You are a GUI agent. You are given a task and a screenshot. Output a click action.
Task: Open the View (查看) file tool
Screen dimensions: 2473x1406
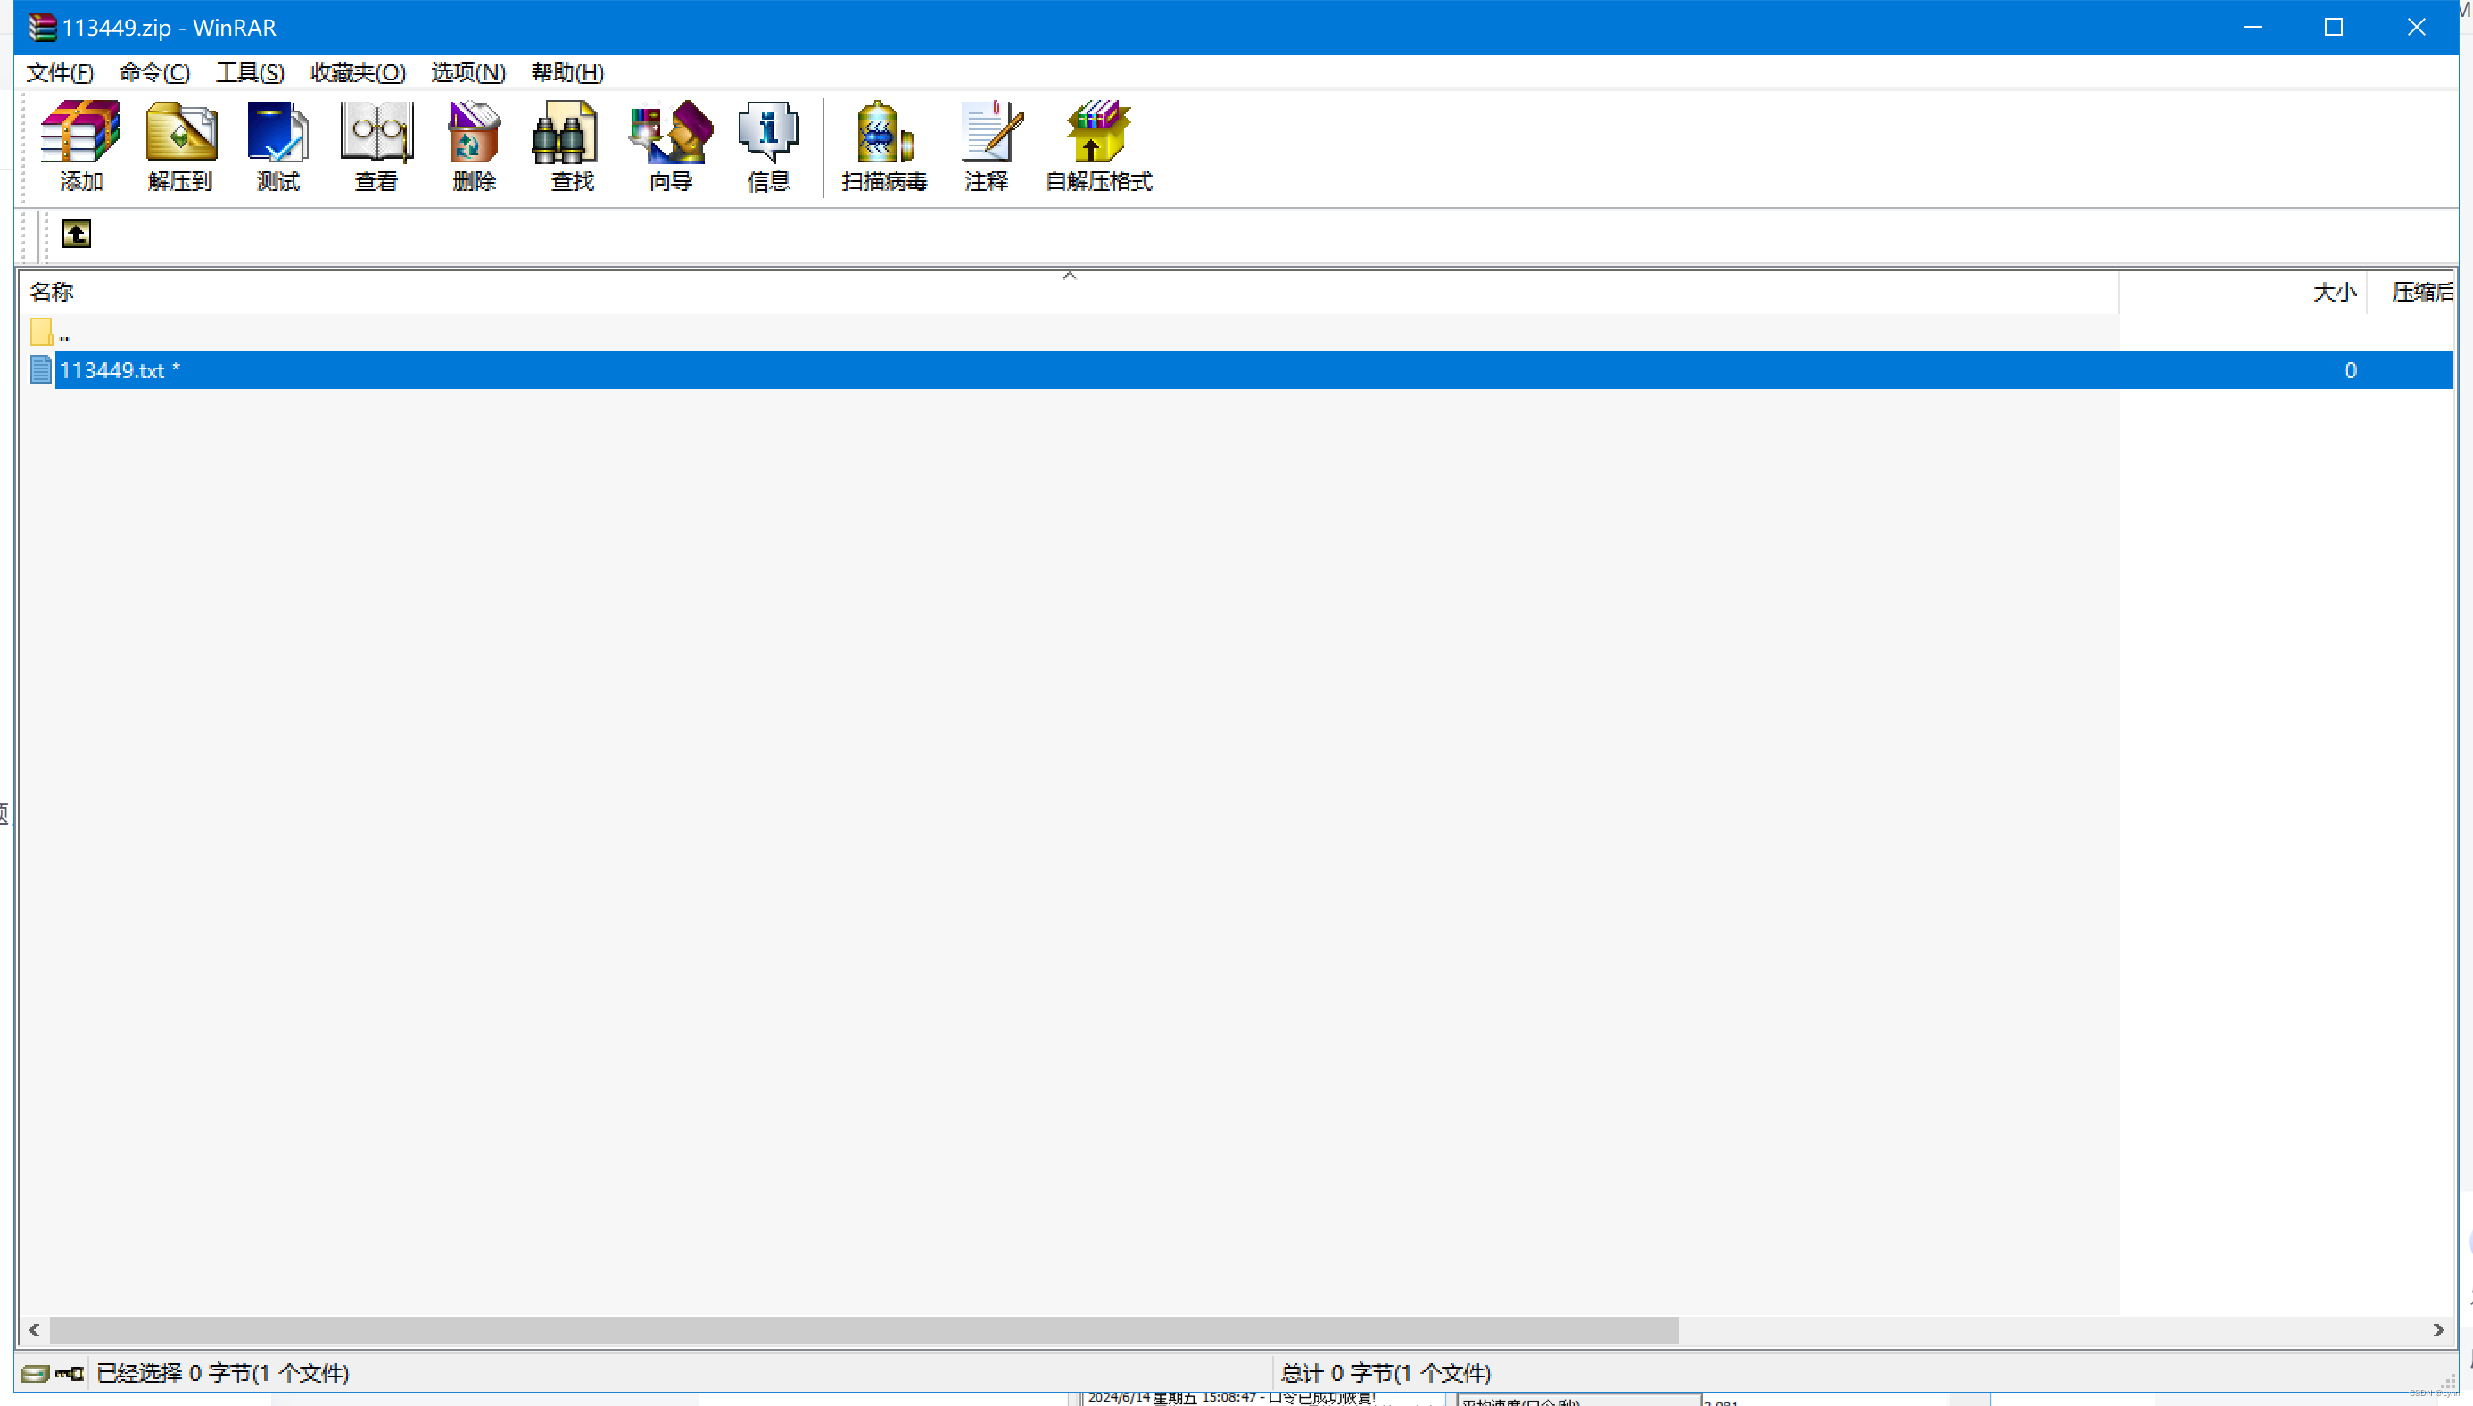tap(376, 145)
